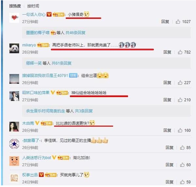This screenshot has height=187, width=196.
Task: Like the 湖北加油 comment
Action: point(182,165)
